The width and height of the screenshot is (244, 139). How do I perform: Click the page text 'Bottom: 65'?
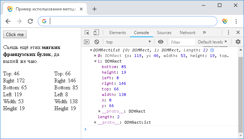pyautogui.click(x=15, y=88)
